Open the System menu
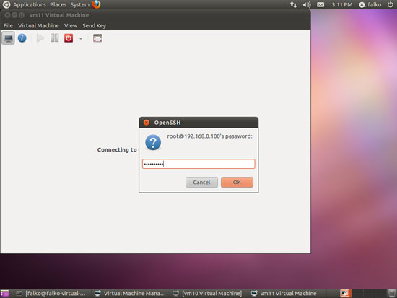This screenshot has height=298, width=397. [79, 4]
